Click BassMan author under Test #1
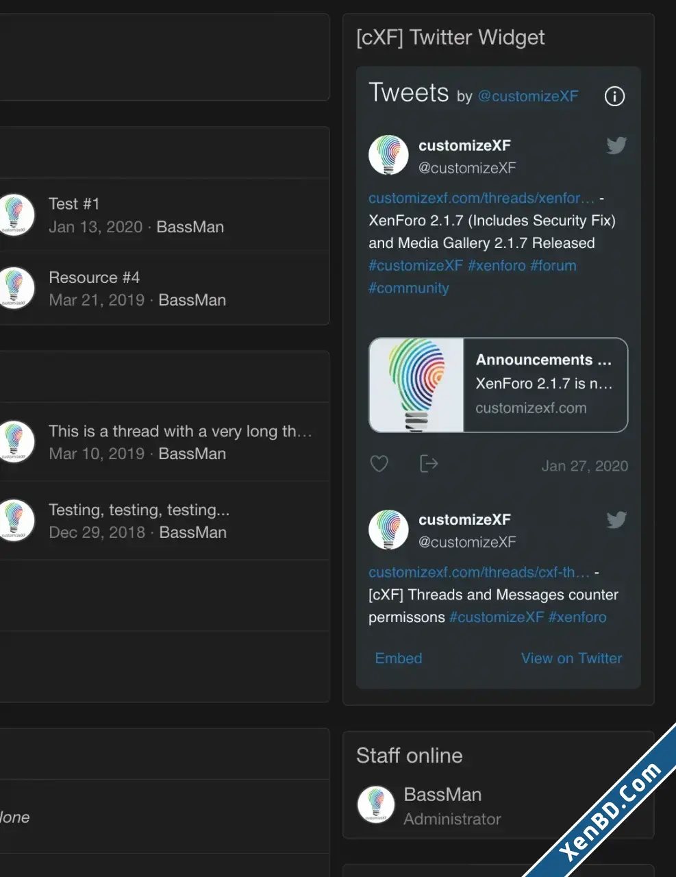676x877 pixels. point(190,227)
